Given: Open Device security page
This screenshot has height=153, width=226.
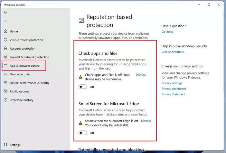Looking at the screenshot, I should (x=20, y=74).
